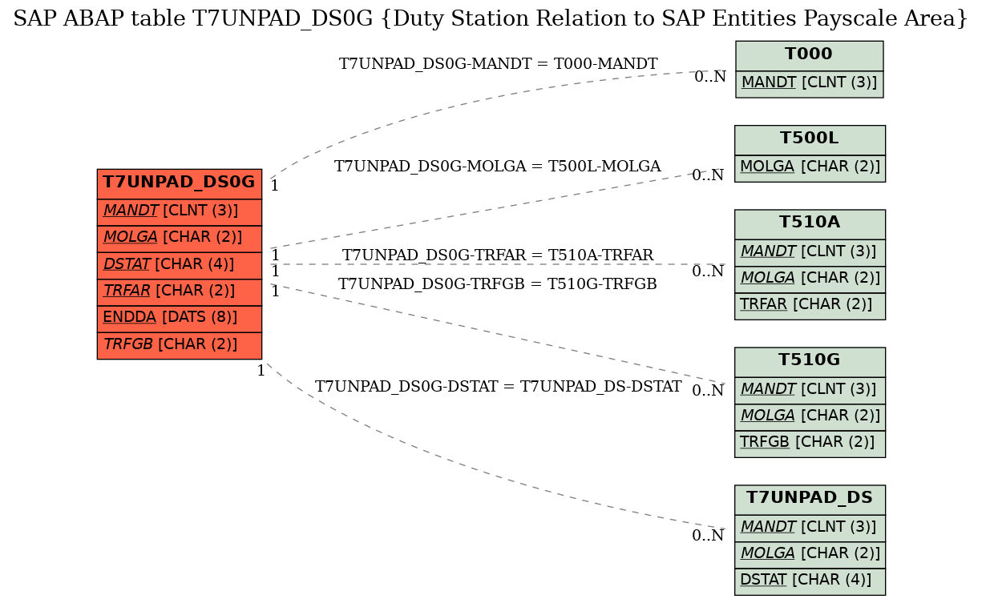This screenshot has height=603, width=982.
Task: Select relation label T7UNPAD_DS0G-MANDT = T000-MANDT
Action: click(498, 64)
